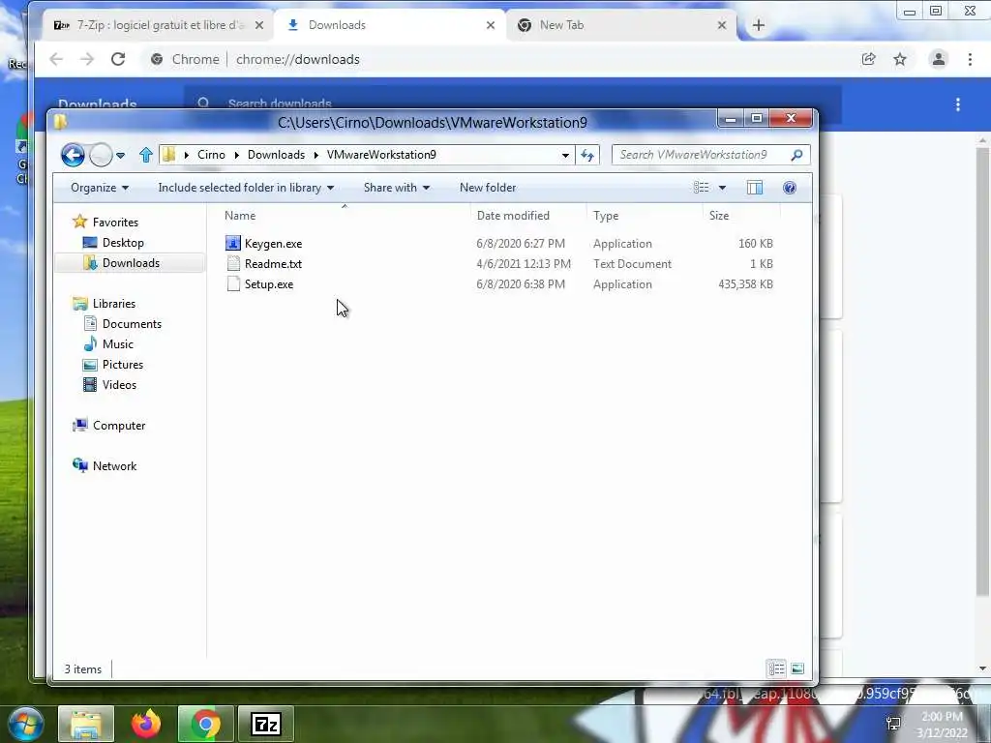
Task: Bookmark this page with star icon
Action: tap(900, 59)
